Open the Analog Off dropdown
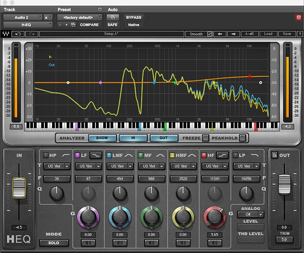 (251, 214)
